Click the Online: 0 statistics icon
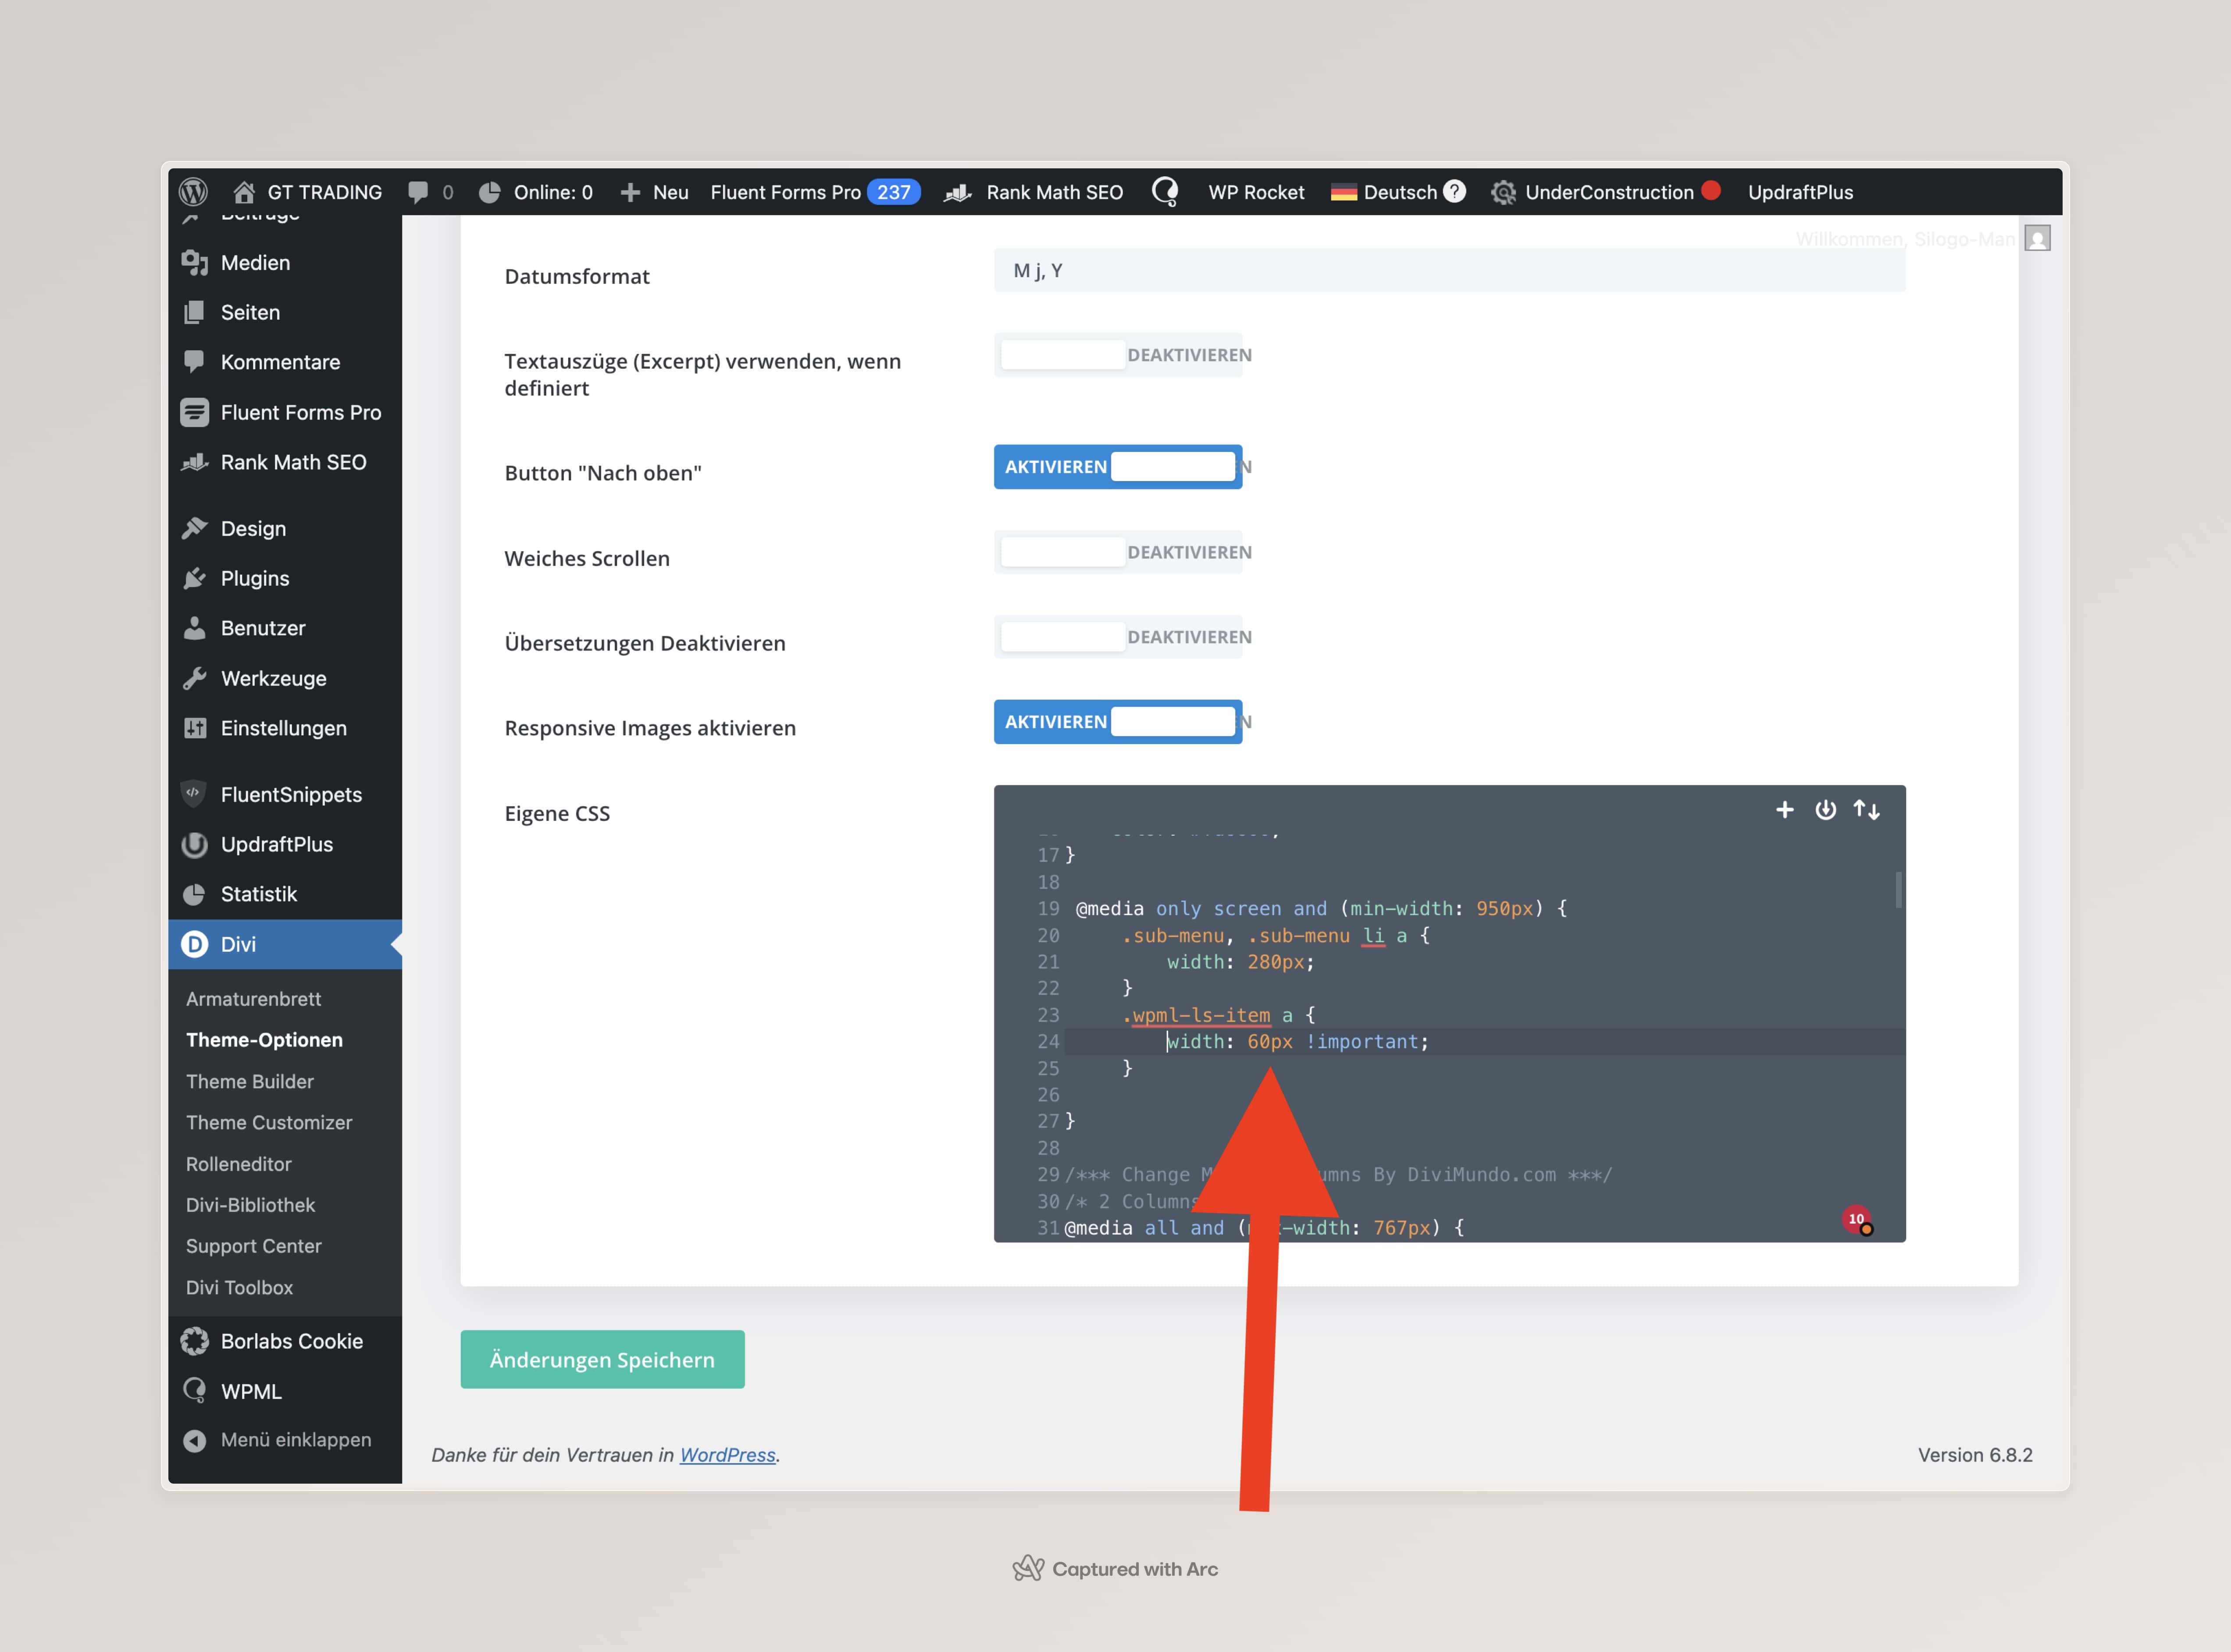This screenshot has width=2231, height=1652. coord(489,192)
